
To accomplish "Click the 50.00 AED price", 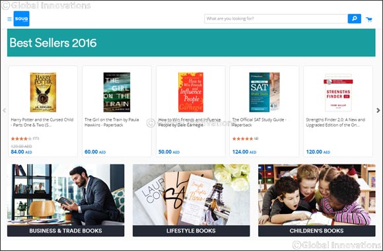I will point(169,152).
